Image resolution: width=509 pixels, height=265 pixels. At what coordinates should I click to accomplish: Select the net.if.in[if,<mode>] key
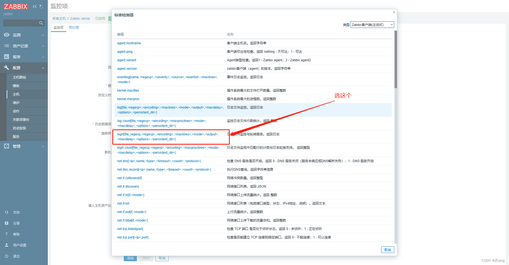pos(131,195)
